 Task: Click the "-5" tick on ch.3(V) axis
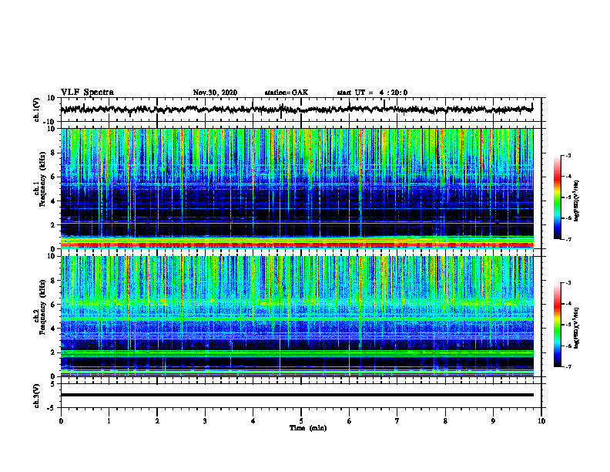(x=52, y=408)
